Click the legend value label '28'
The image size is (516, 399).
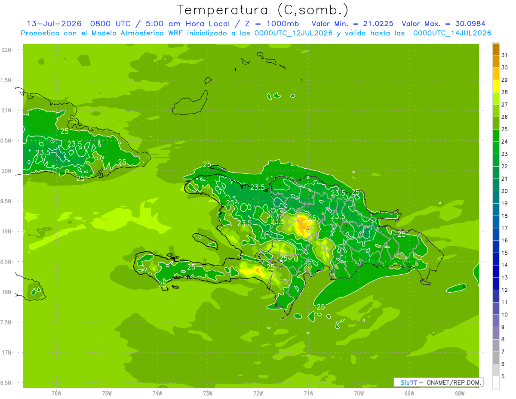pos(505,92)
